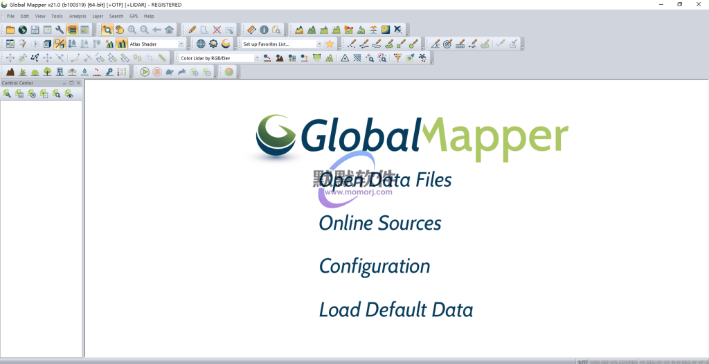Select the Measure ruler tool
This screenshot has width=709, height=364.
pos(251,30)
